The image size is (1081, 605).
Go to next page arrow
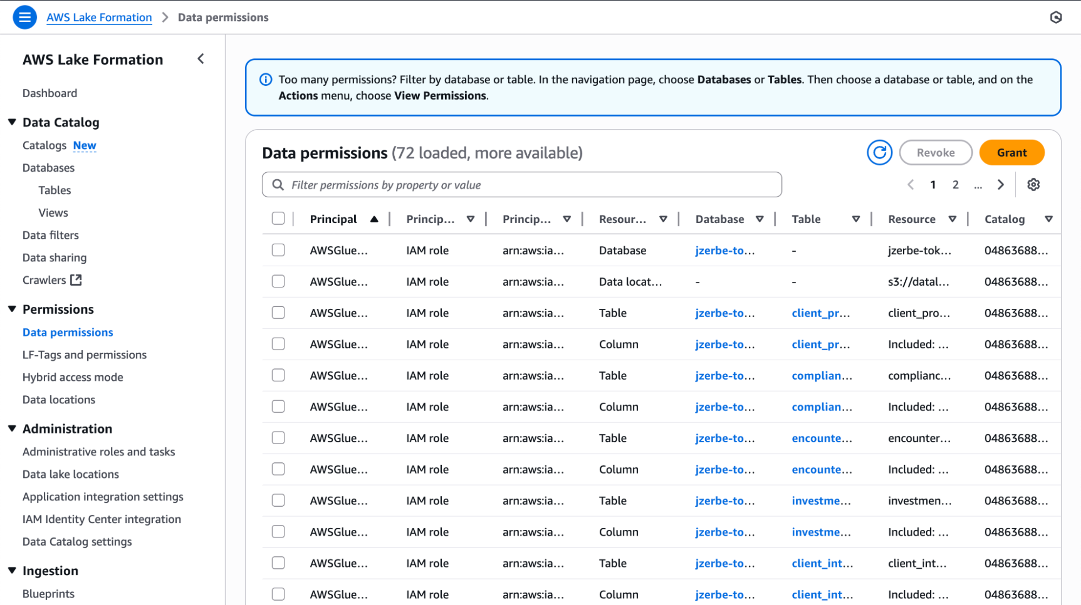pyautogui.click(x=1000, y=185)
